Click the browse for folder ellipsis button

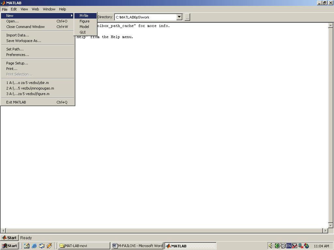click(187, 17)
